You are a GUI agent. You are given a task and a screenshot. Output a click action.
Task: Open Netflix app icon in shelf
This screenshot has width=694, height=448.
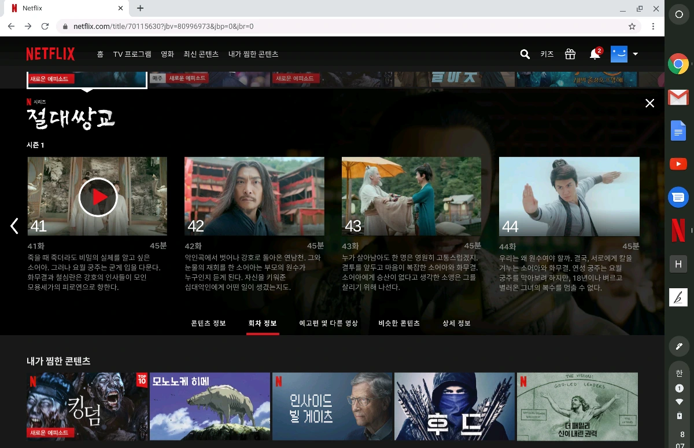coord(678,230)
